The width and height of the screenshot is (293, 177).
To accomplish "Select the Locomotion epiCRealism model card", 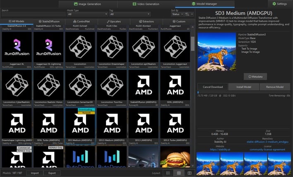I will click(144, 50).
